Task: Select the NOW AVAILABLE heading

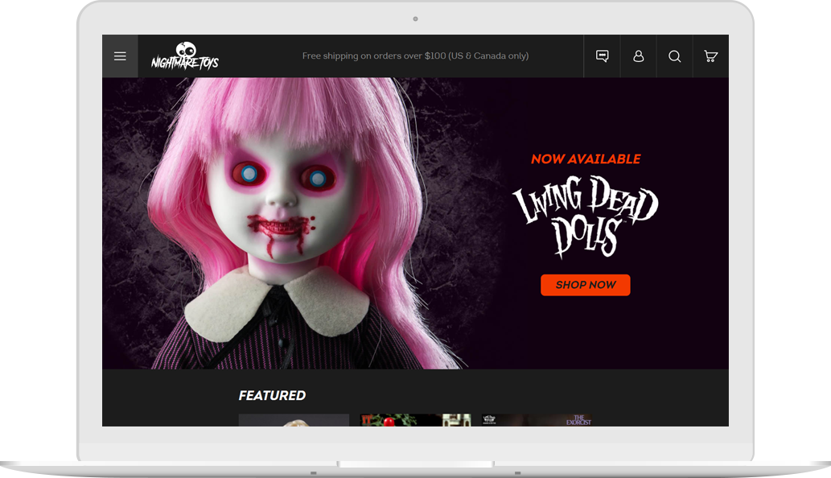Action: (586, 159)
